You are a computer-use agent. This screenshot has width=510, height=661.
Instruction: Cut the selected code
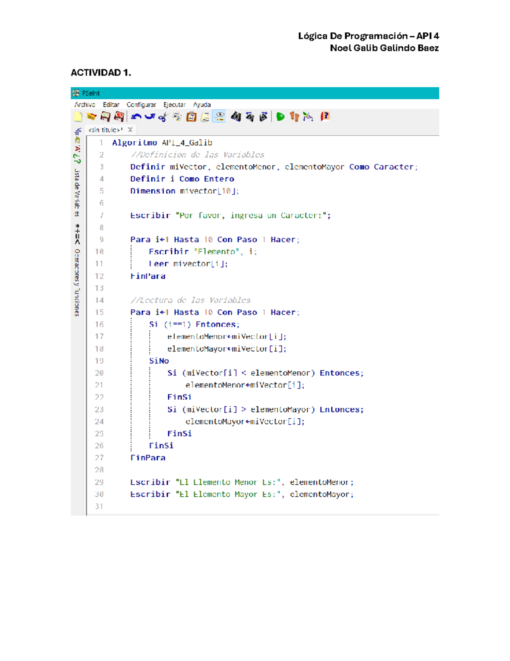[x=163, y=117]
